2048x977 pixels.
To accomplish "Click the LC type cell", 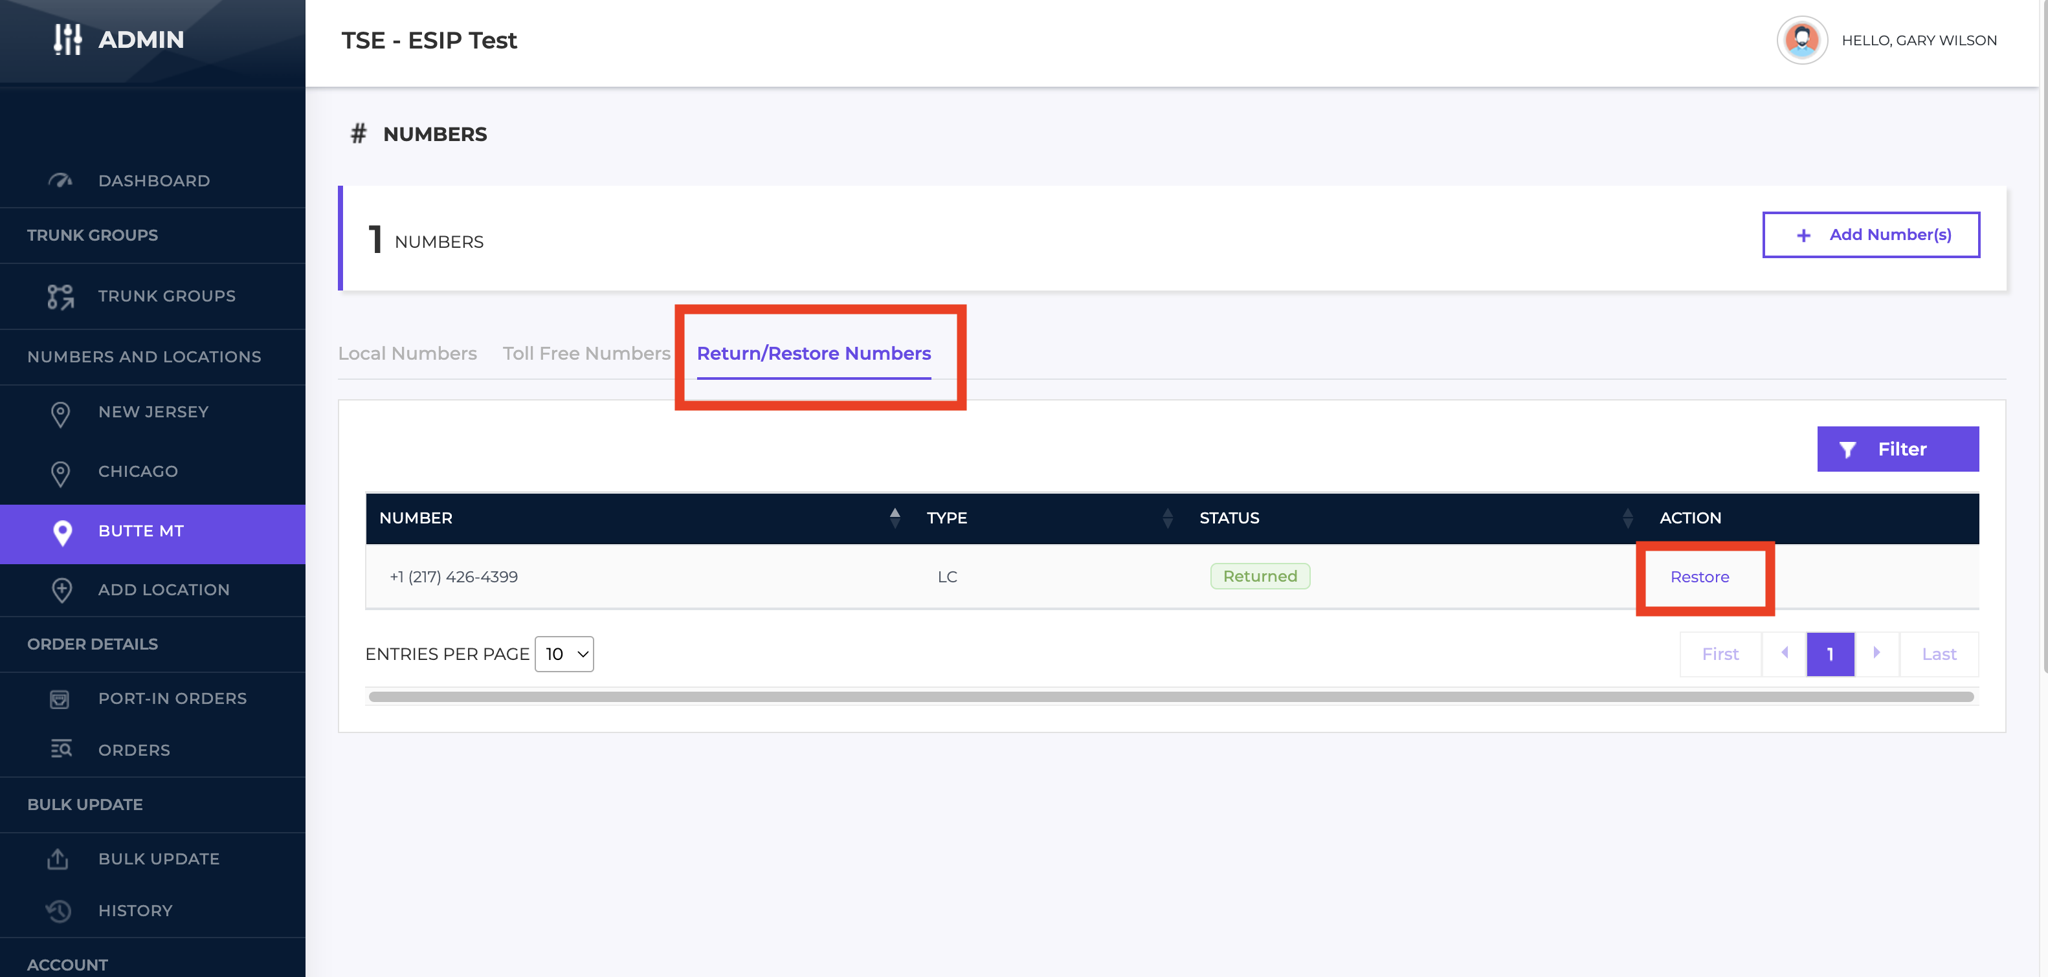I will (x=947, y=577).
